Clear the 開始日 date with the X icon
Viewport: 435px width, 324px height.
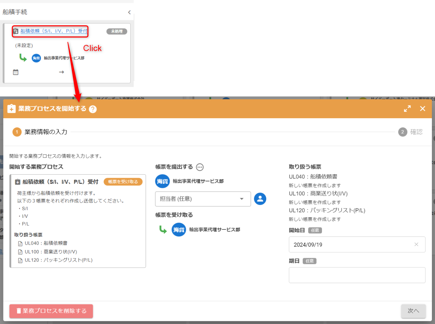click(x=416, y=245)
